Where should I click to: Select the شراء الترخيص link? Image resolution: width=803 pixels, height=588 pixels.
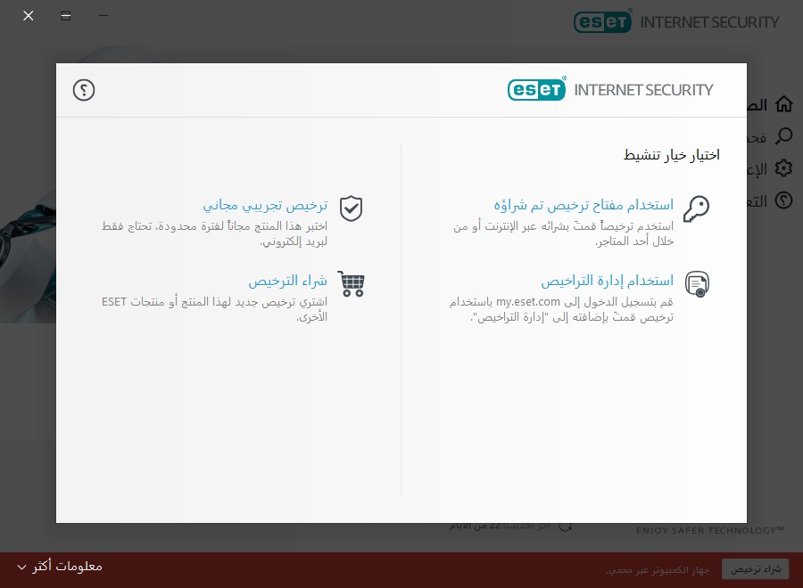click(x=288, y=281)
